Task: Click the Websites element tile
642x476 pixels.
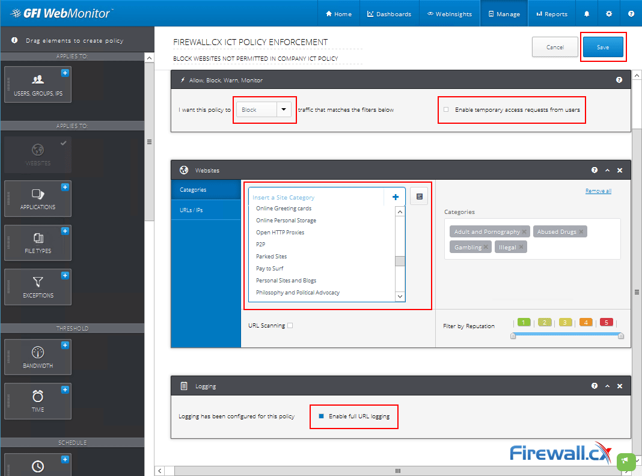Action: point(38,154)
